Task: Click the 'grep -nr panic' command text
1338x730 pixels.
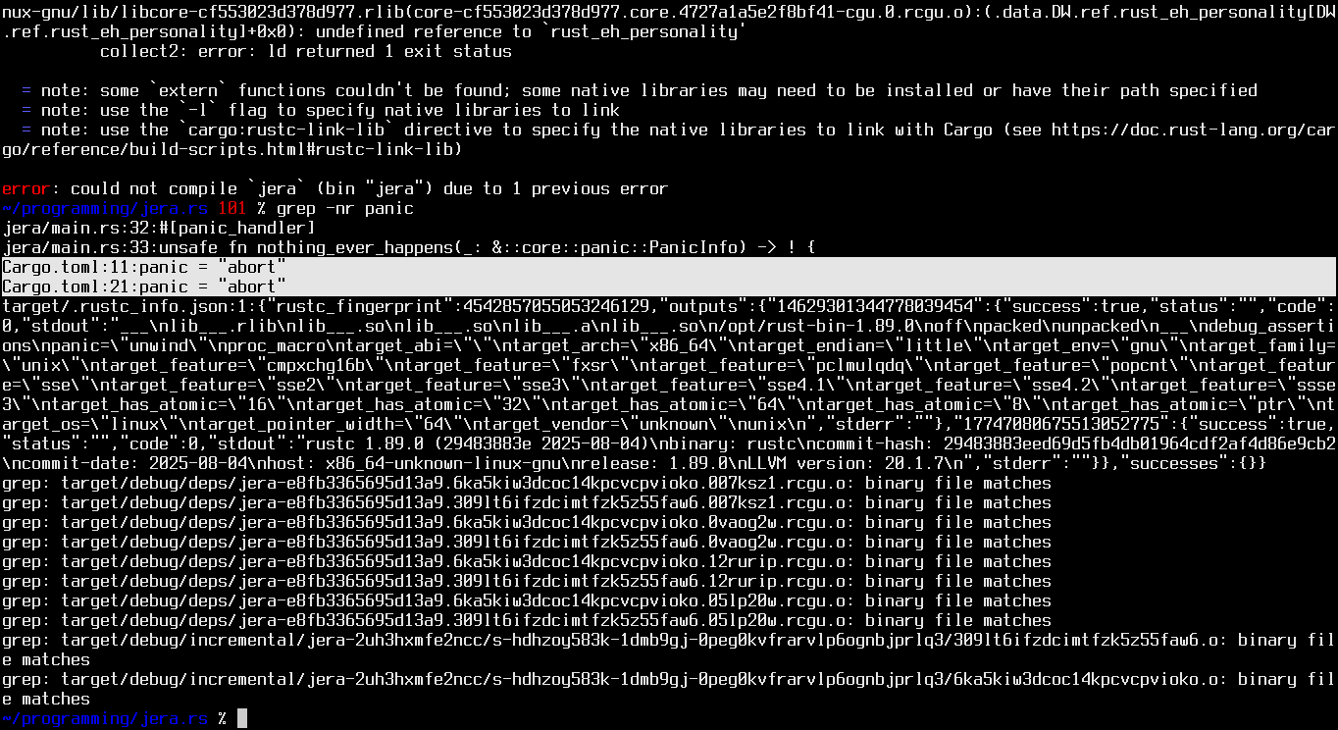Action: pyautogui.click(x=345, y=208)
